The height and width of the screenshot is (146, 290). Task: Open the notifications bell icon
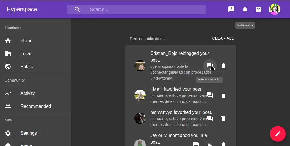(245, 9)
